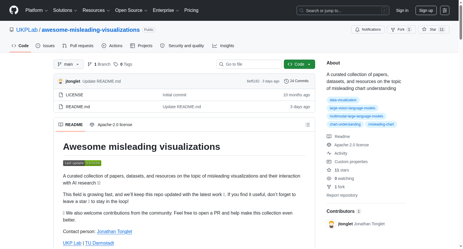Switch to Security and quality tab
This screenshot has height=249, width=463.
[x=182, y=46]
